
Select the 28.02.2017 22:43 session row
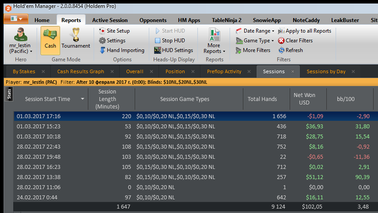(x=195, y=146)
